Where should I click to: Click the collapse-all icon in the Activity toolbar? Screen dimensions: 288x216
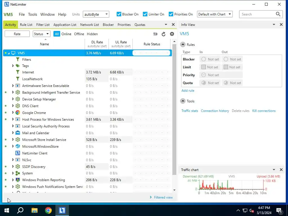155,34
